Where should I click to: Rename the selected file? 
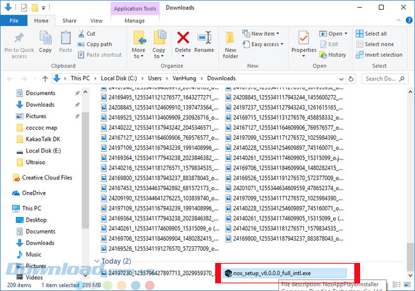click(204, 41)
